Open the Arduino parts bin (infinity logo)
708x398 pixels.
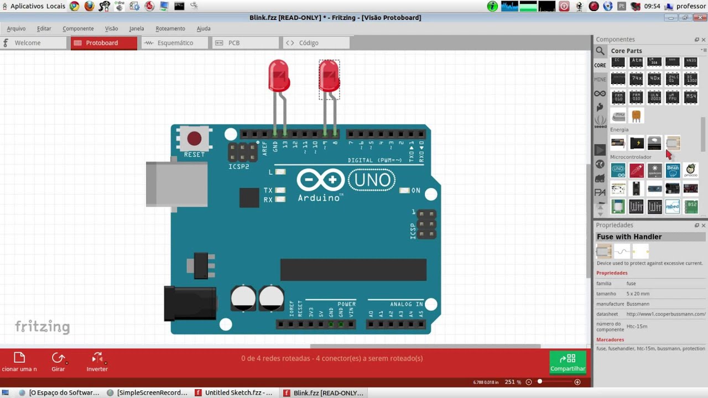point(600,93)
